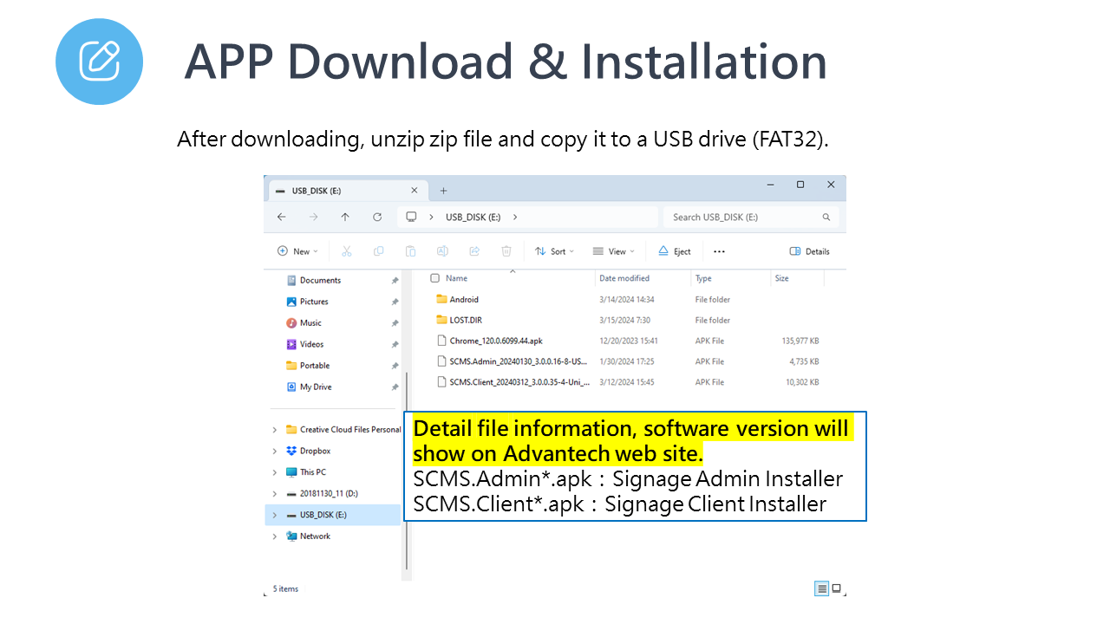The width and height of the screenshot is (1110, 624).
Task: Open the See more ellipsis menu
Action: click(719, 251)
